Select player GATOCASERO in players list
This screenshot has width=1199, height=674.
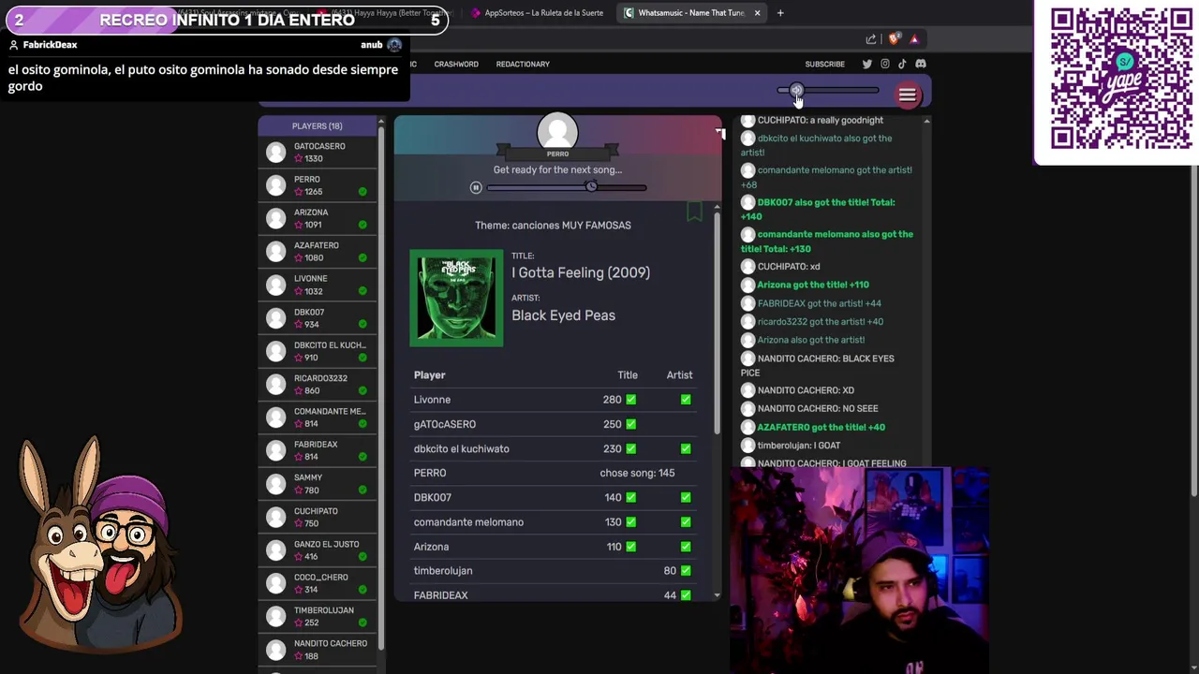point(318,153)
